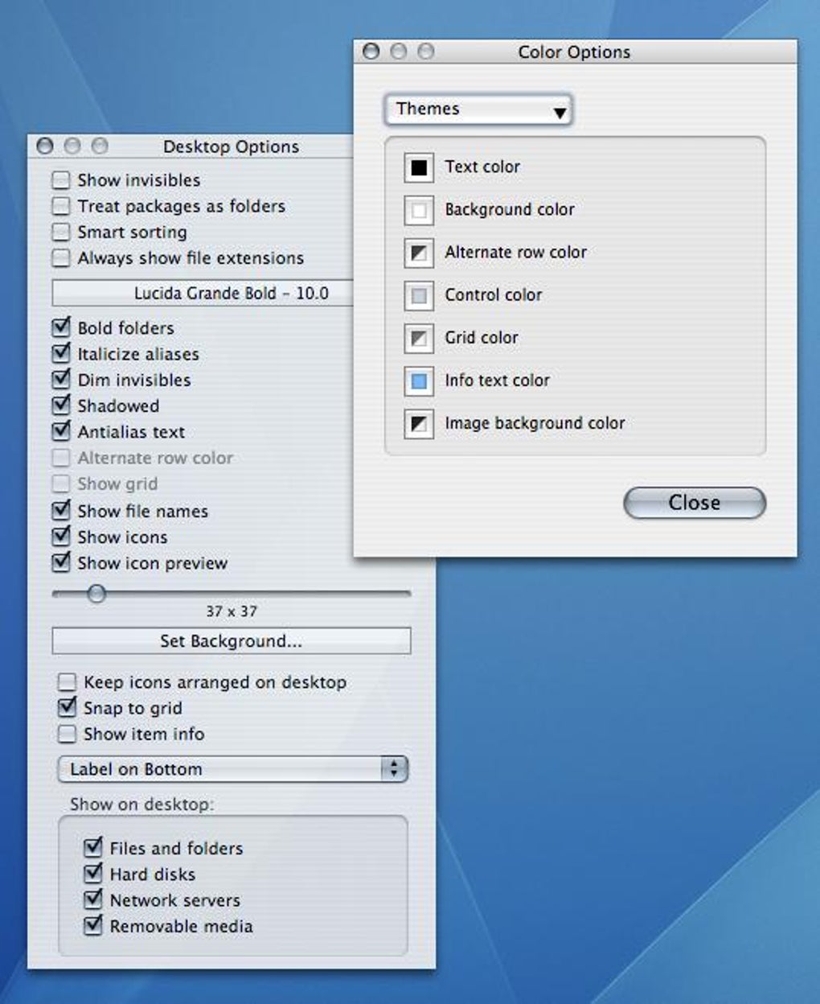Pick the Alternate row color swatch
820x1004 pixels.
419,253
